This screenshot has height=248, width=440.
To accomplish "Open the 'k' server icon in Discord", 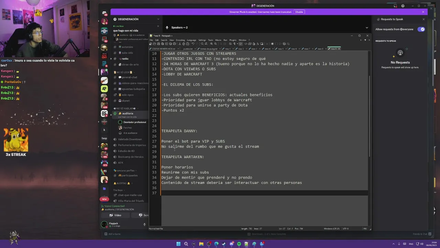I will [104, 130].
